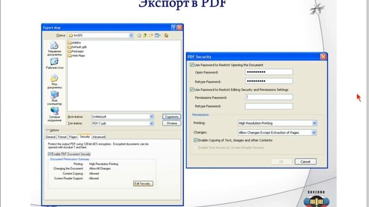The image size is (369, 207).
Task: Select the Web Maps folder
Action: click(x=77, y=56)
